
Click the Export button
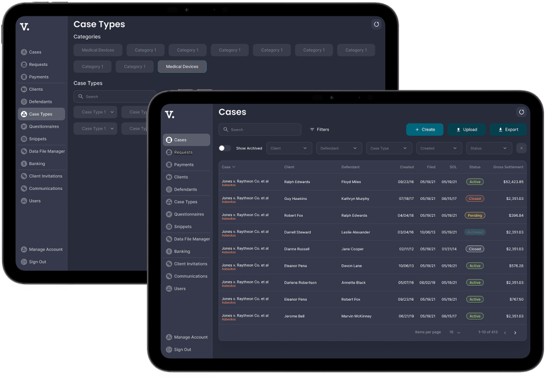pos(508,129)
